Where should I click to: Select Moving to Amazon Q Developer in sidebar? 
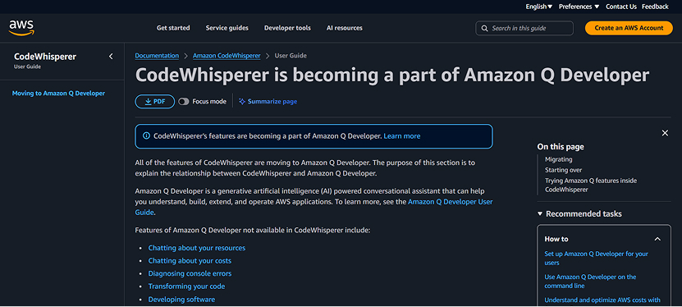(58, 93)
